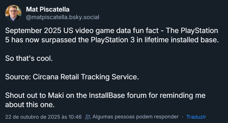
Task: Translate the post with Traduzir
Action: pyautogui.click(x=196, y=117)
